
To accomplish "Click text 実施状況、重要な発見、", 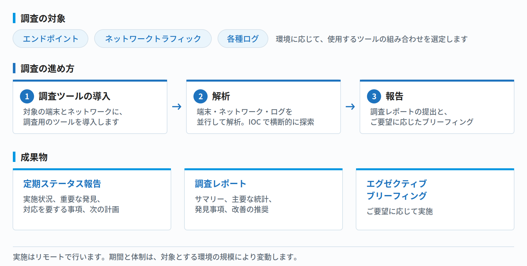I will tap(62, 199).
